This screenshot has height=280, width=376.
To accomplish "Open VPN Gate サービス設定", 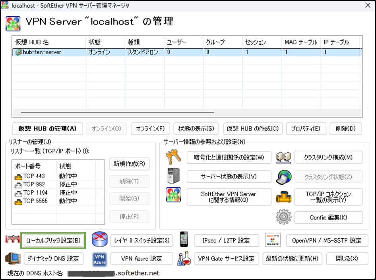I will click(x=227, y=259).
